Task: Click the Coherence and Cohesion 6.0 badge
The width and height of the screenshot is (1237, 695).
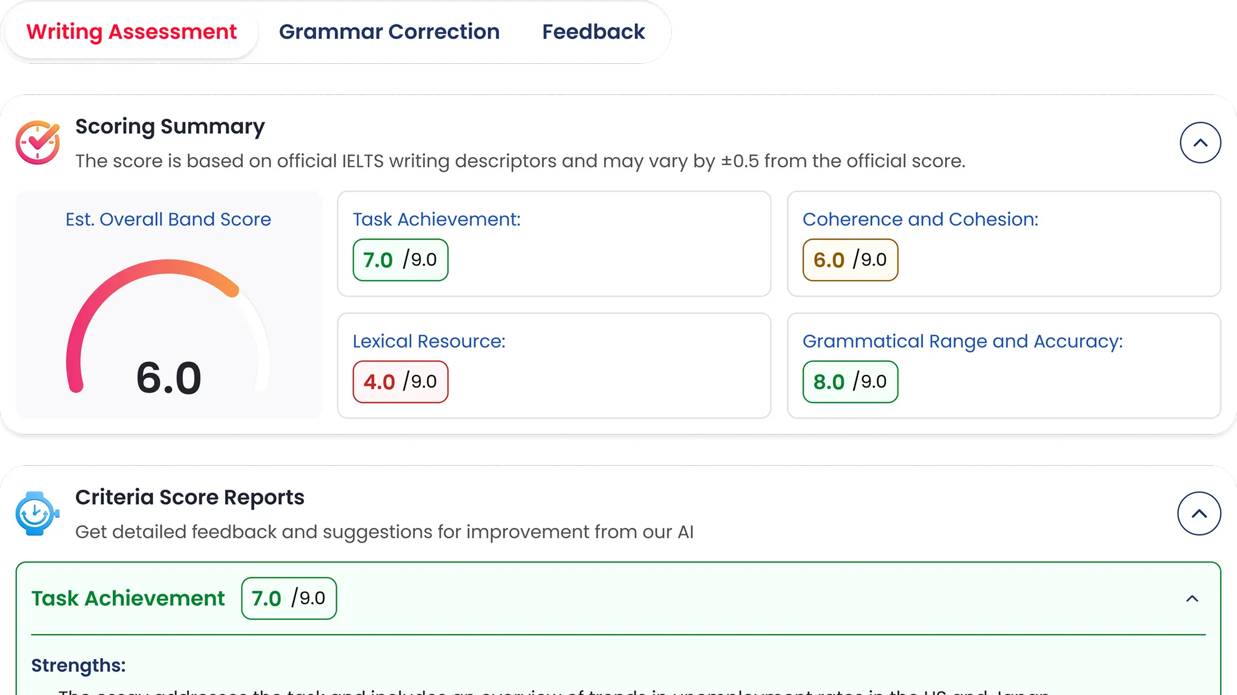Action: [850, 260]
